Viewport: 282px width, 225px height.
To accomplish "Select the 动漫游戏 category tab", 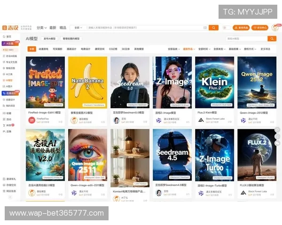I will click(x=44, y=49).
